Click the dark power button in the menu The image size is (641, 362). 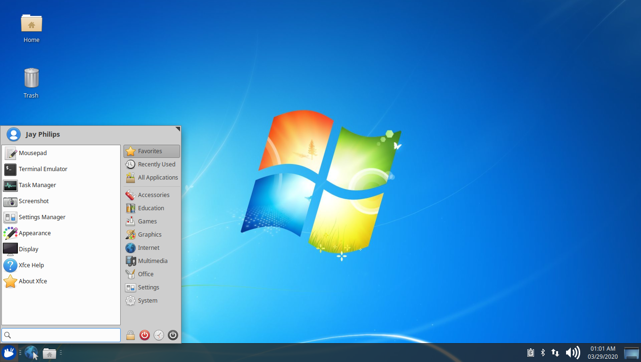click(x=173, y=335)
